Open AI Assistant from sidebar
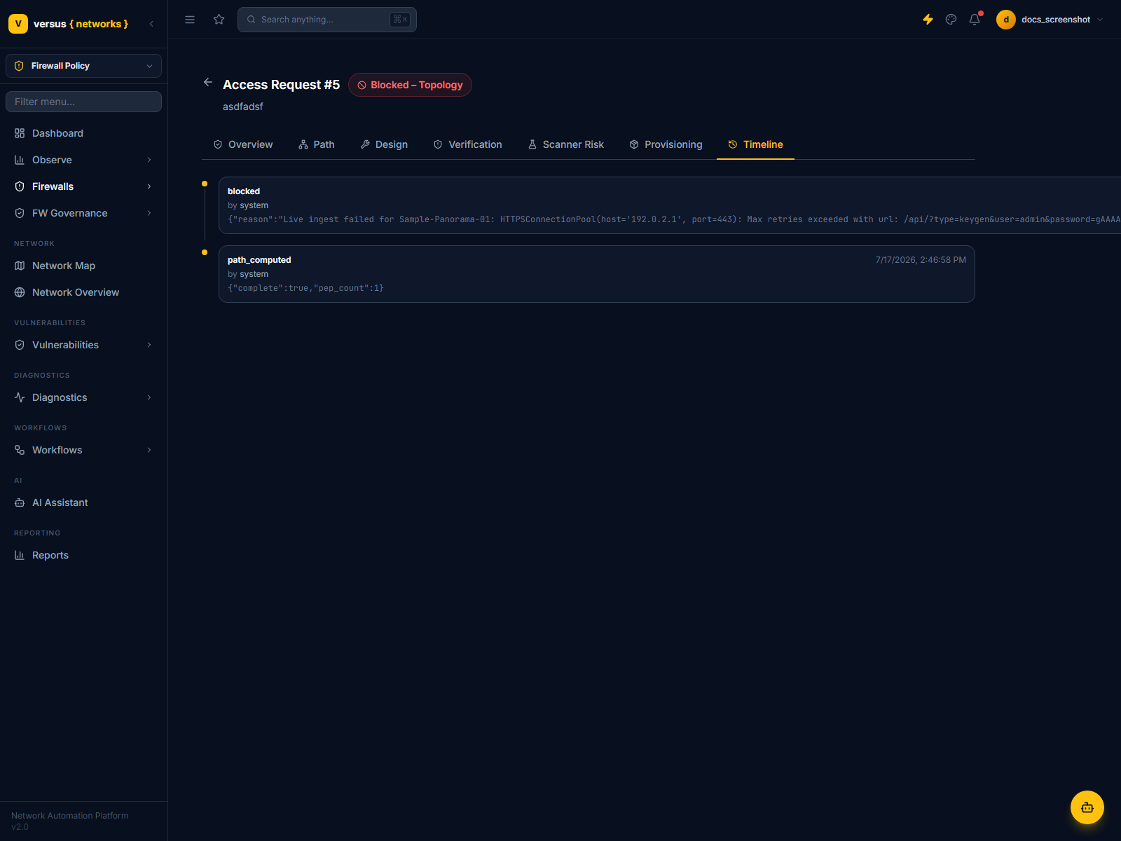Image resolution: width=1121 pixels, height=841 pixels. [x=83, y=502]
